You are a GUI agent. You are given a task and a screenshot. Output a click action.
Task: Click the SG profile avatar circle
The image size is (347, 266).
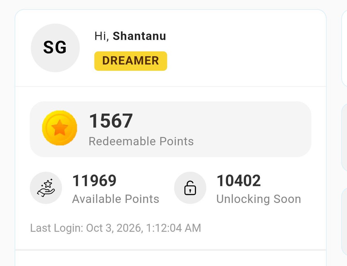click(x=55, y=48)
